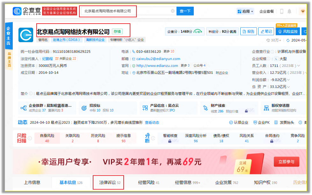Click the company logo thumbnail
The height and width of the screenshot is (195, 312).
(x=26, y=35)
